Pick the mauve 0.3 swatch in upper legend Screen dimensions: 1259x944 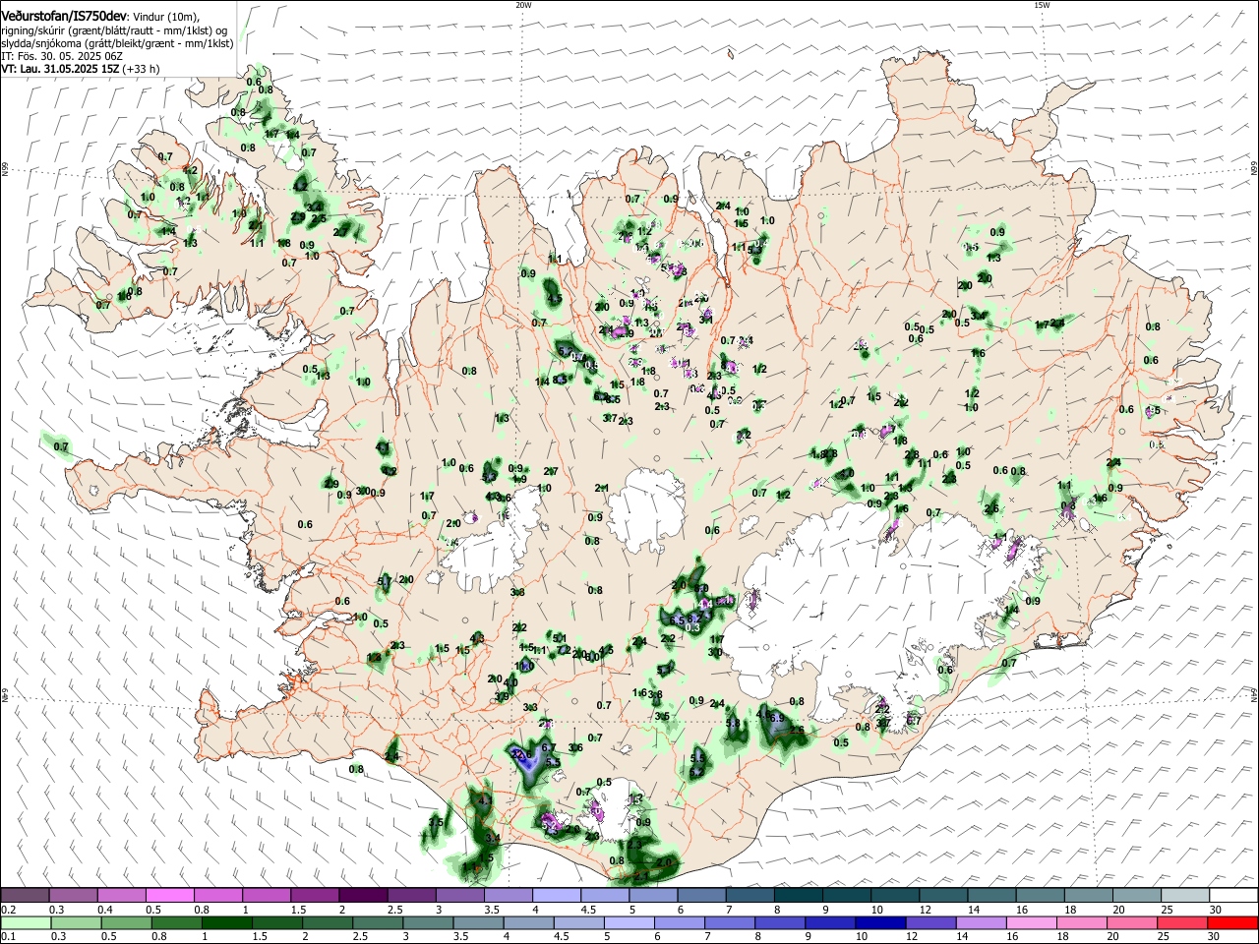coord(74,896)
